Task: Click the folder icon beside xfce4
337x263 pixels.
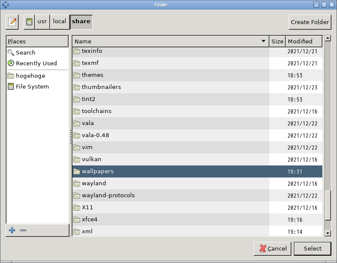Action: 77,219
